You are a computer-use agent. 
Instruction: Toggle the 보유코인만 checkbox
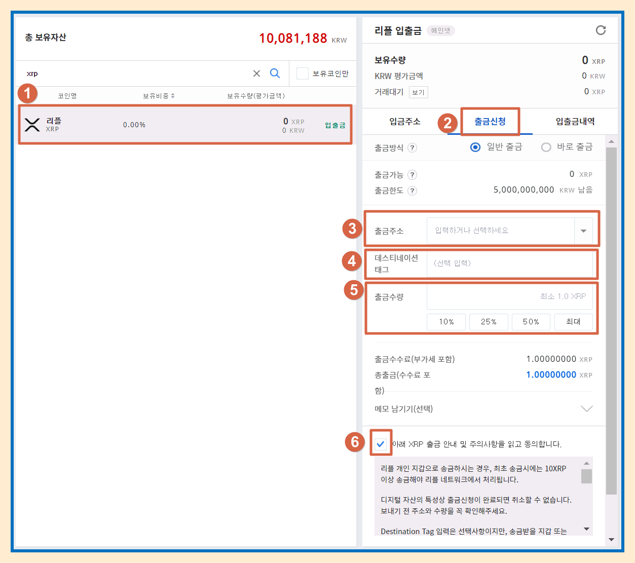[303, 73]
